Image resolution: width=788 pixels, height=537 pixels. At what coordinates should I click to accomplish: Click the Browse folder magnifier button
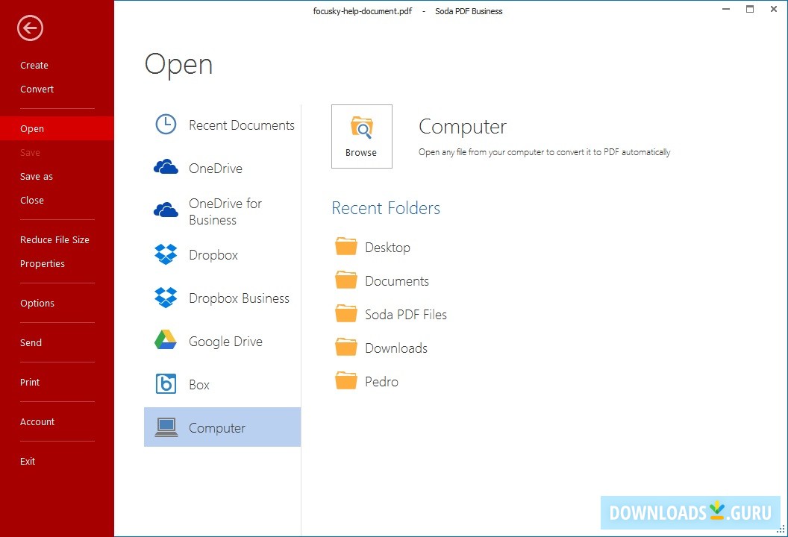pos(362,136)
